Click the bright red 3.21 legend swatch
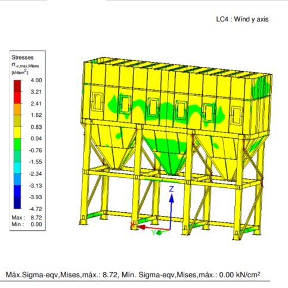 click(x=17, y=98)
